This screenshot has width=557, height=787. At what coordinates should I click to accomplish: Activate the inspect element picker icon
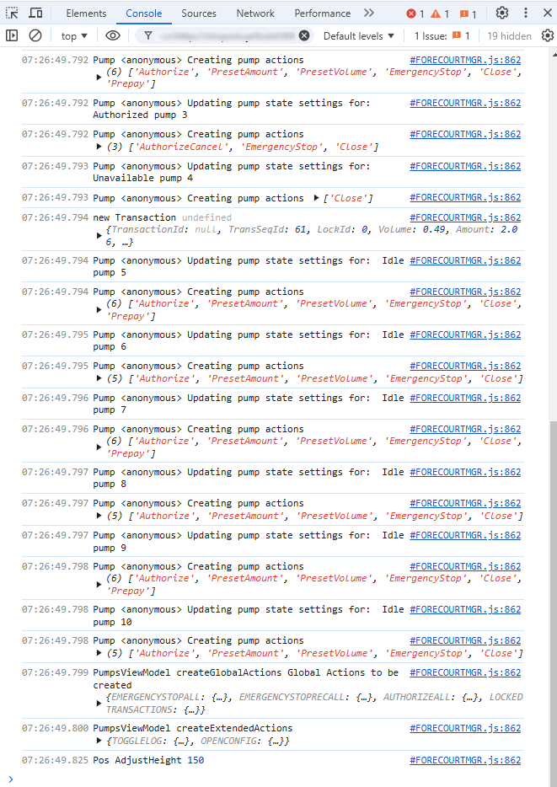(x=12, y=13)
